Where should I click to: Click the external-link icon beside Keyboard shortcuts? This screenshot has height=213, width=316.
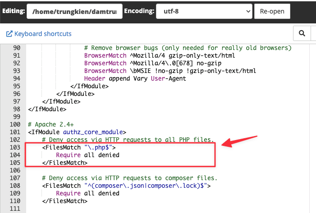[9, 34]
